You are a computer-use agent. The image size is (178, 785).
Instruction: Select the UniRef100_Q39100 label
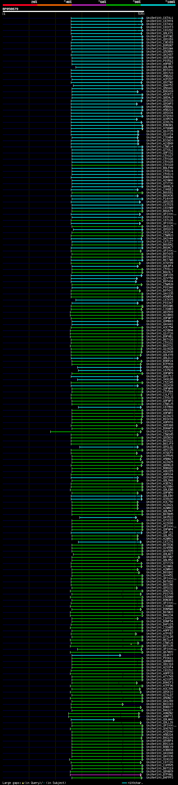(159, 499)
